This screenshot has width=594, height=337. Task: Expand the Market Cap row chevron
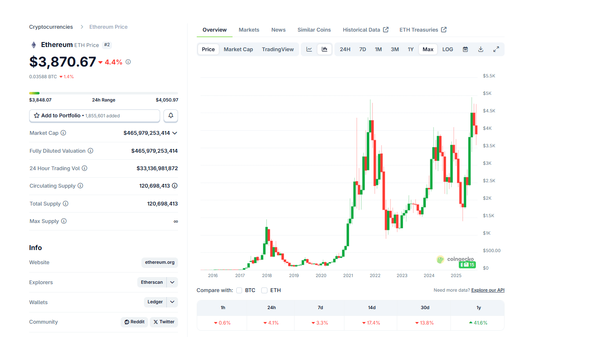tap(176, 133)
